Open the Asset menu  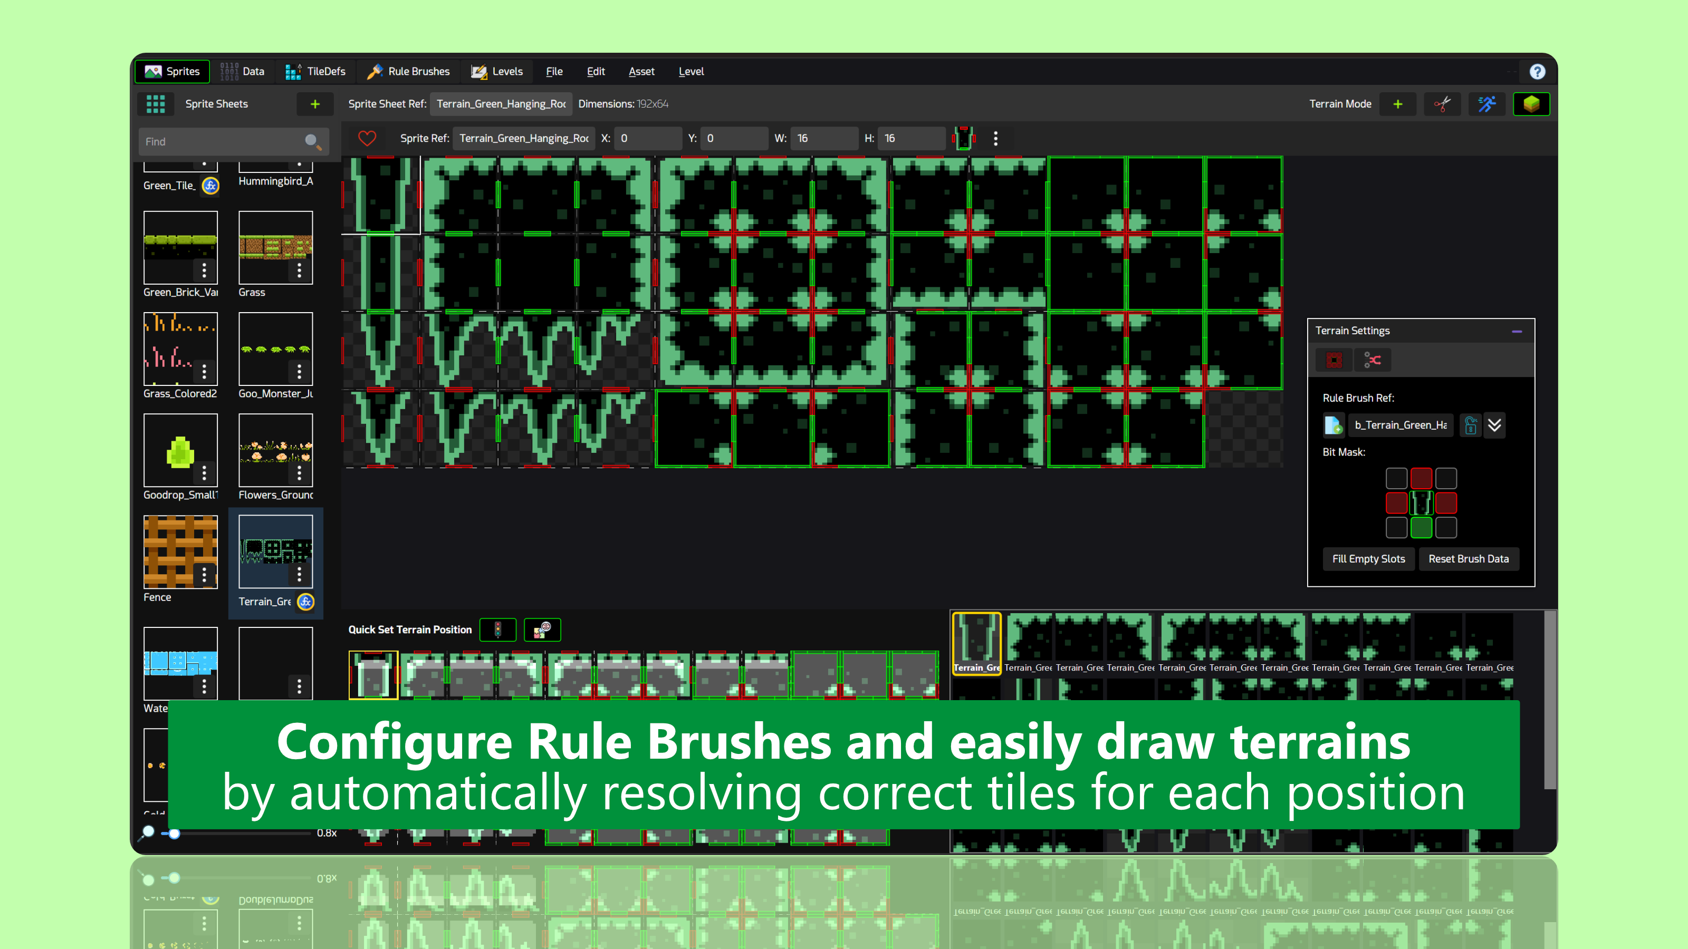coord(641,71)
